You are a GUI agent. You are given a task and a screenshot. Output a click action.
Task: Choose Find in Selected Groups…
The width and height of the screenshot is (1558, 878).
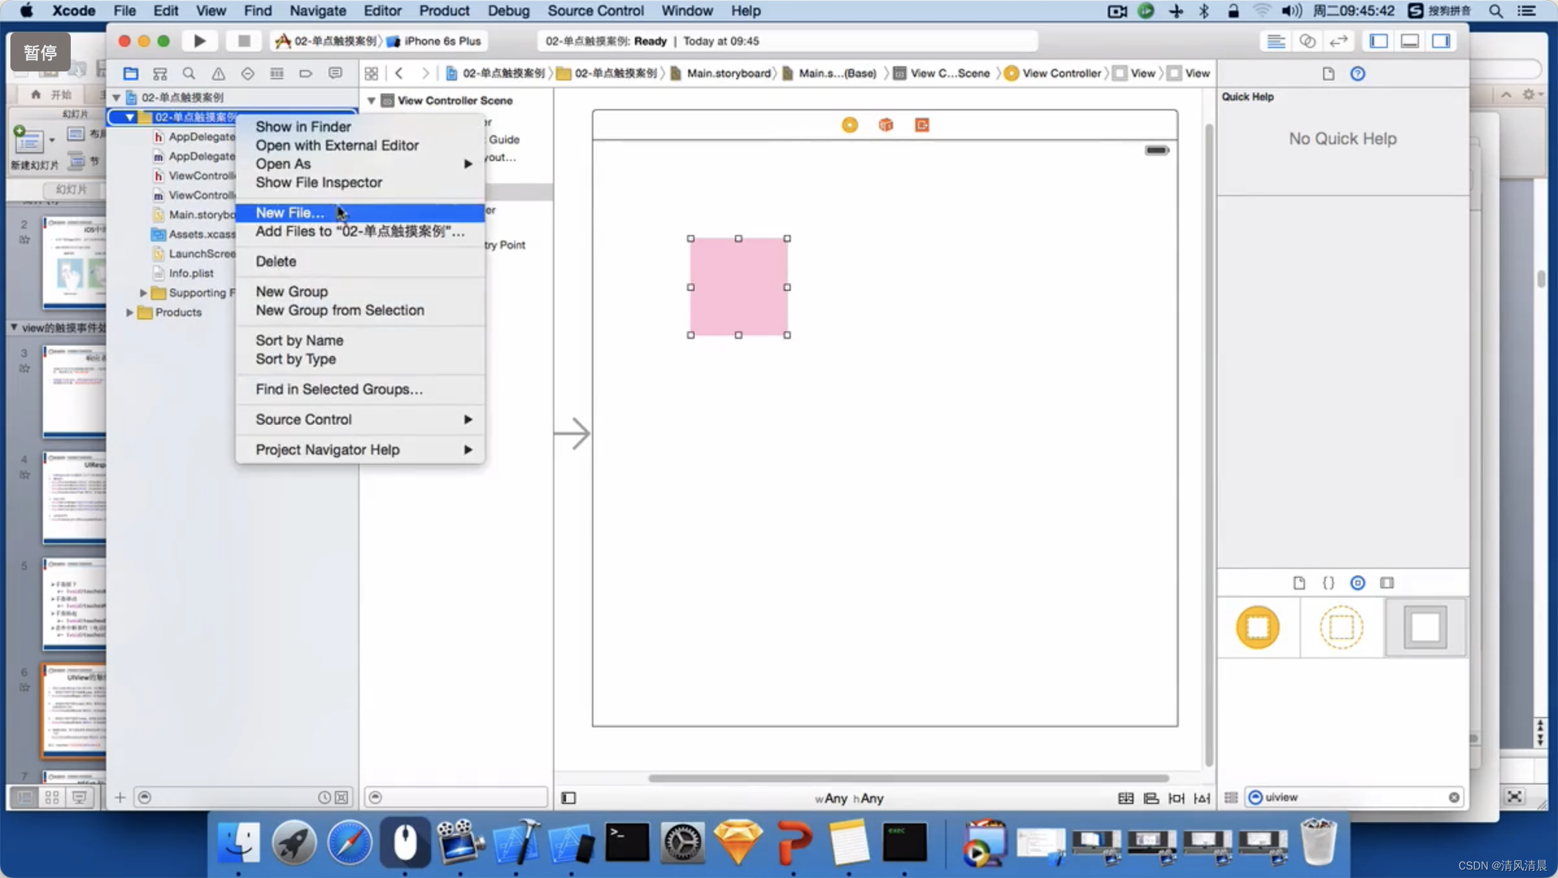[x=360, y=389]
